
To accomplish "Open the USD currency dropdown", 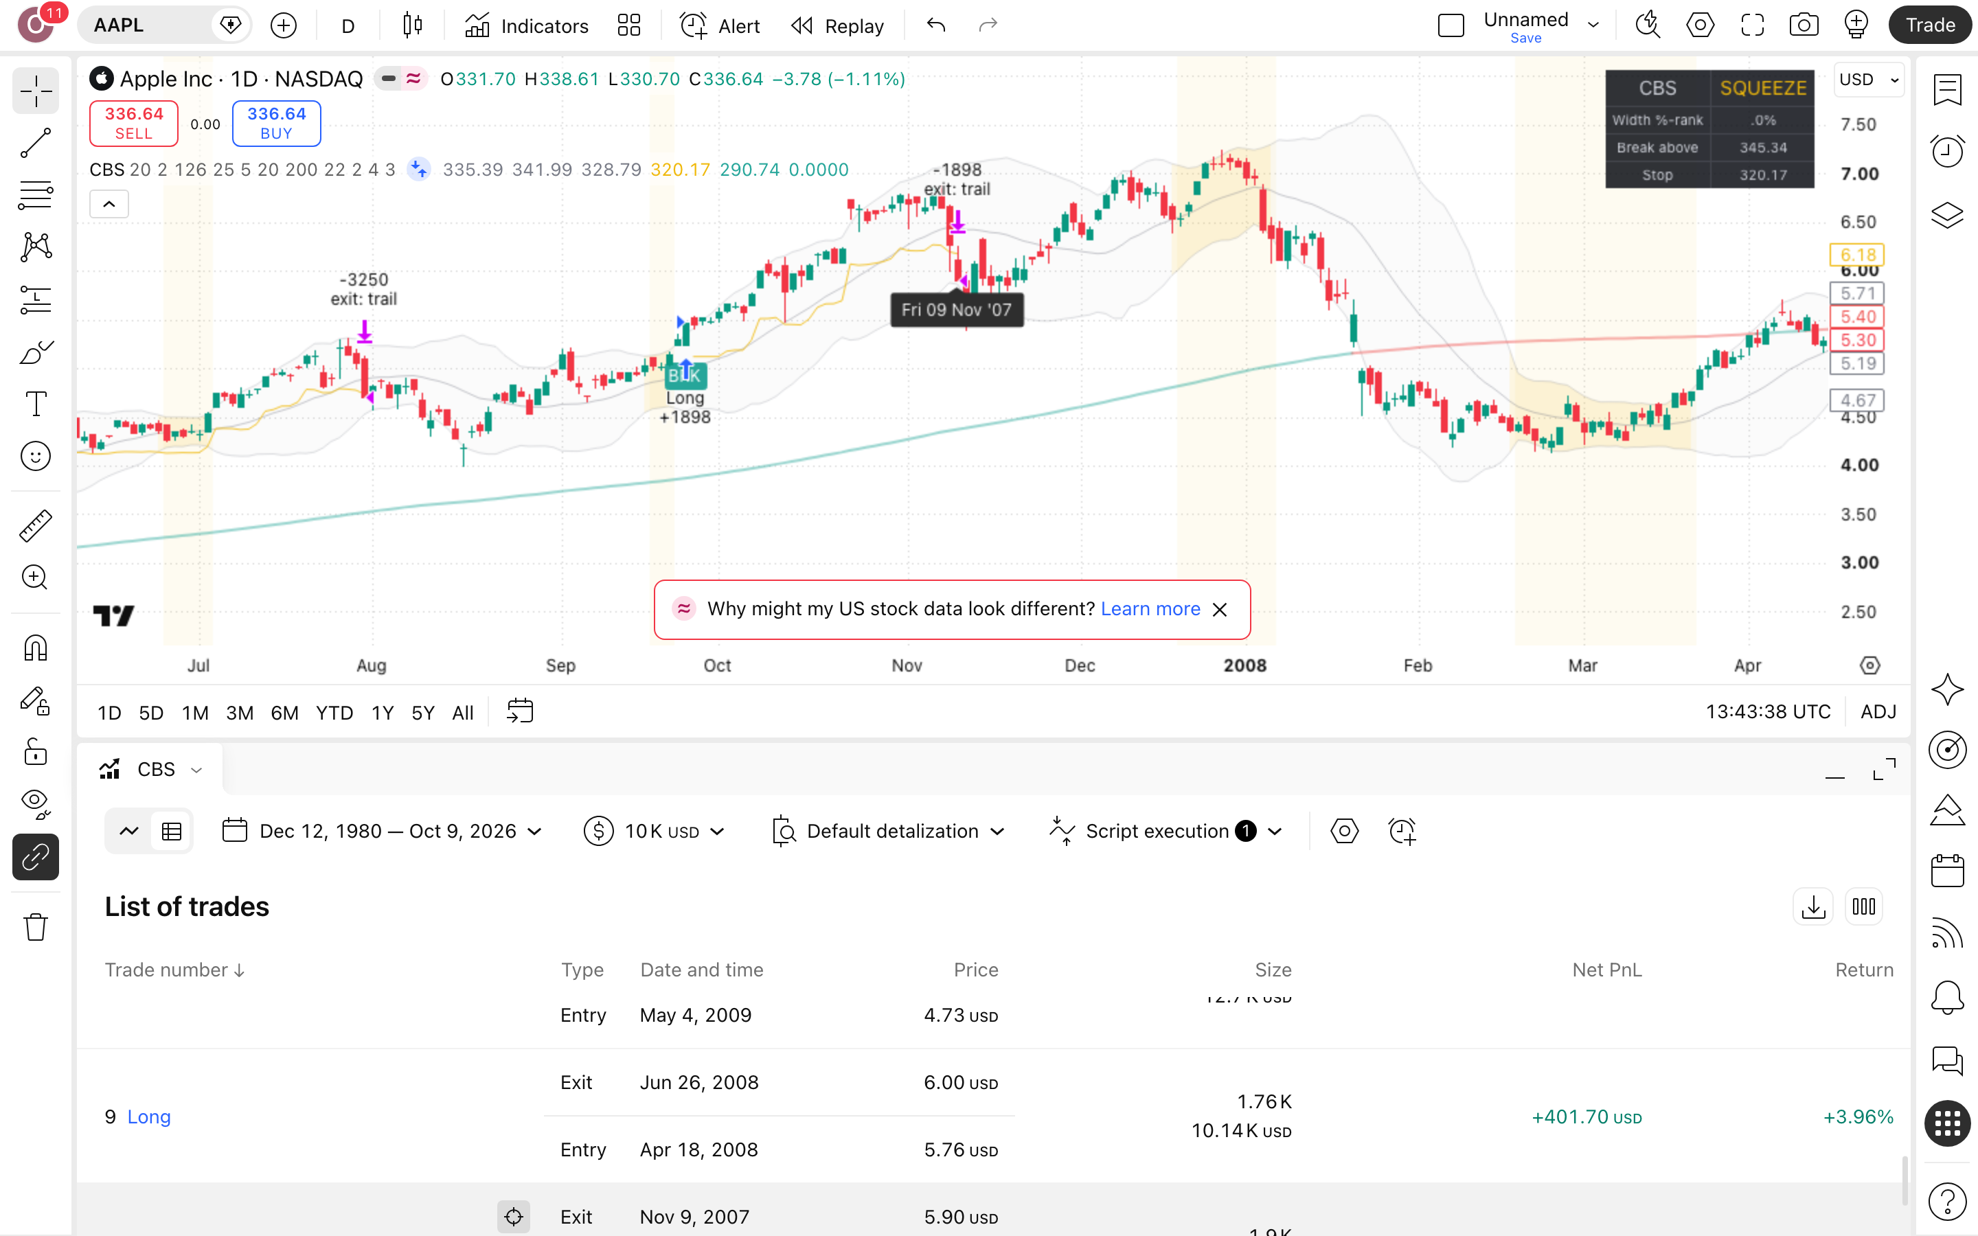I will pyautogui.click(x=1867, y=79).
